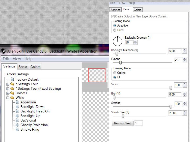Click the Apparition preset icon

click(17, 102)
